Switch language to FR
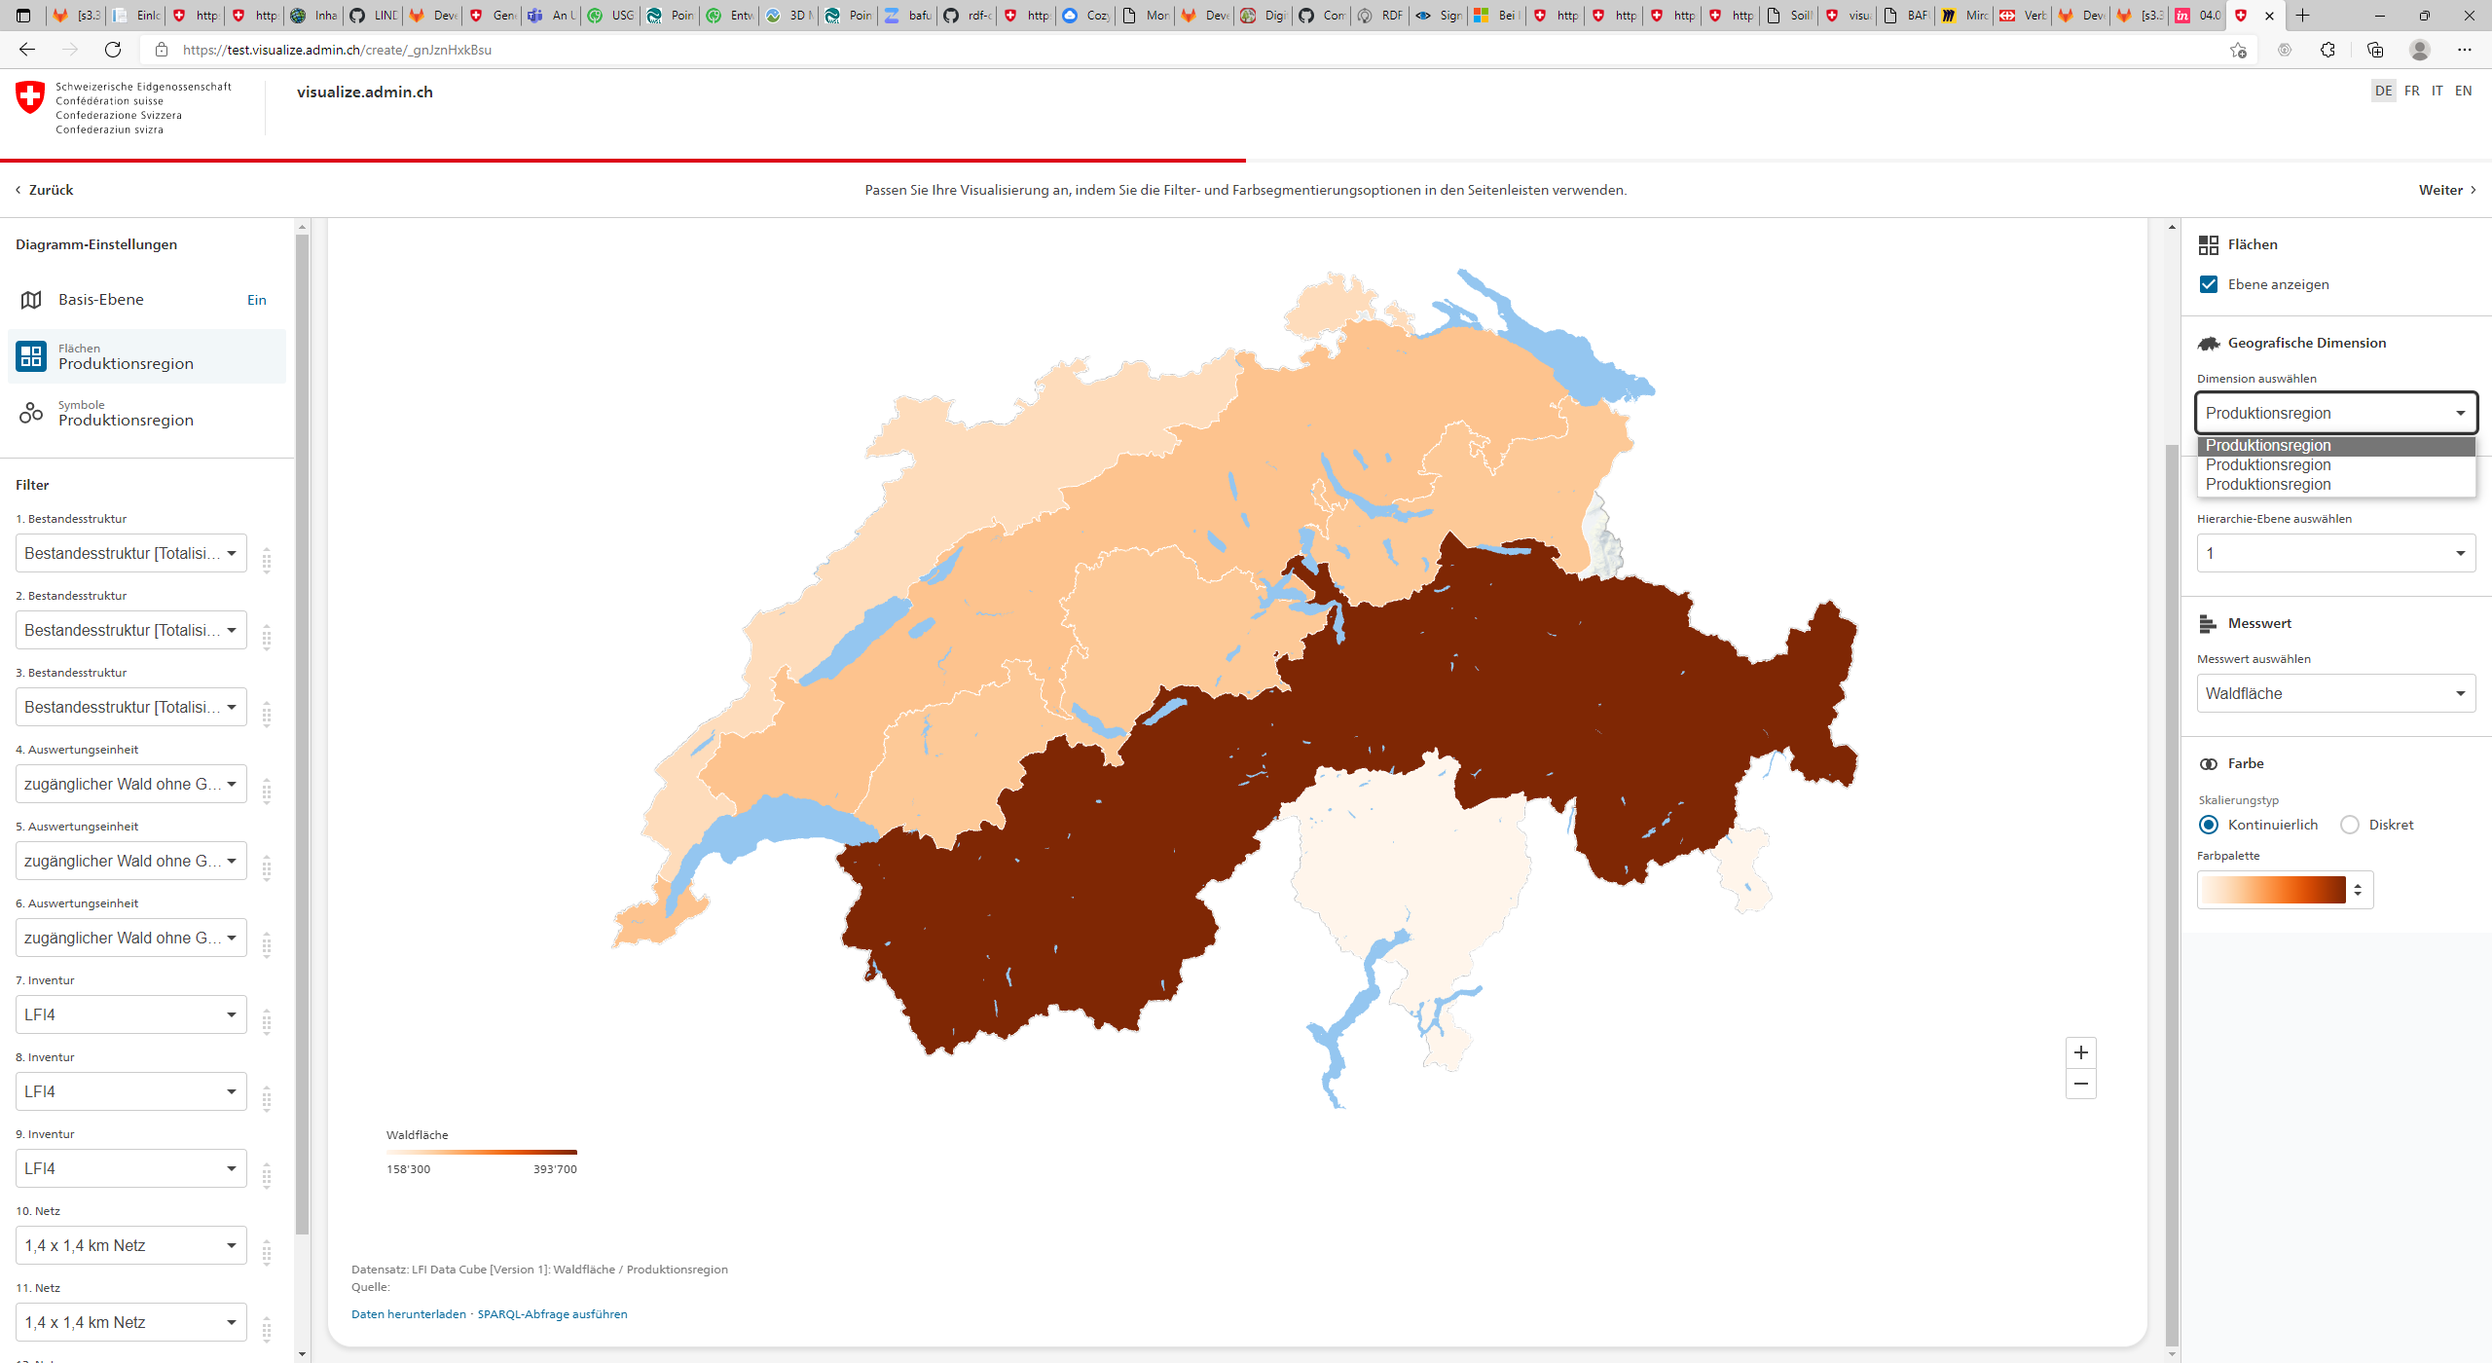Image resolution: width=2492 pixels, height=1363 pixels. 2411,91
